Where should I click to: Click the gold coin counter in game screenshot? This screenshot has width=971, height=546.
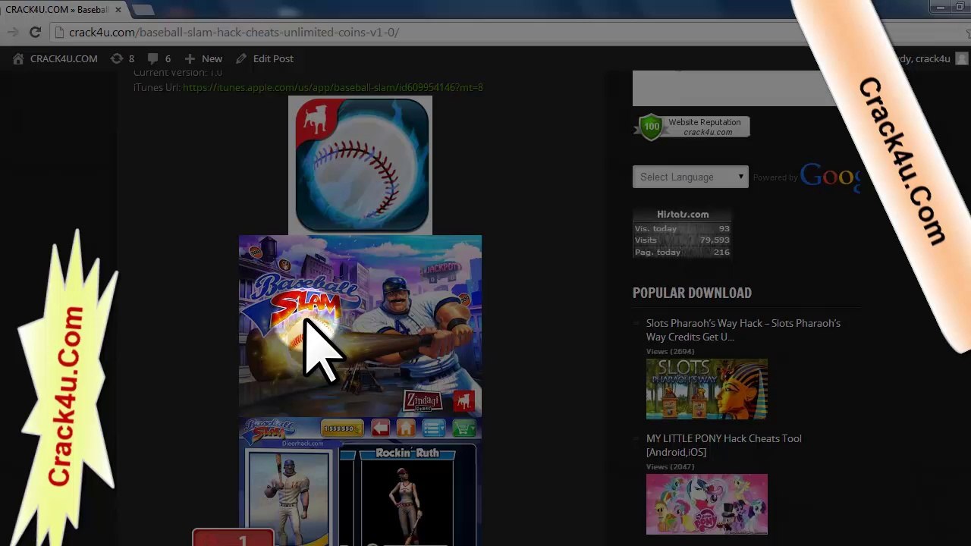342,429
